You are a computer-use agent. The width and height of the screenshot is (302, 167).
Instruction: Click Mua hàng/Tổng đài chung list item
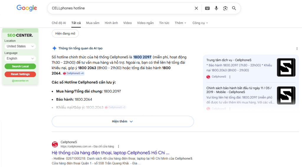88,91
